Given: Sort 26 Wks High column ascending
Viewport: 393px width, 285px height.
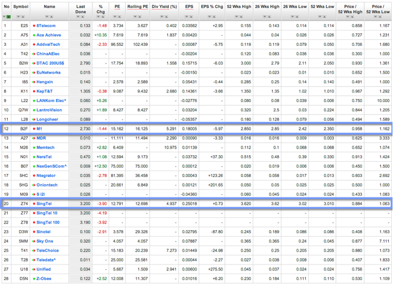Looking at the screenshot, I should point(269,17).
